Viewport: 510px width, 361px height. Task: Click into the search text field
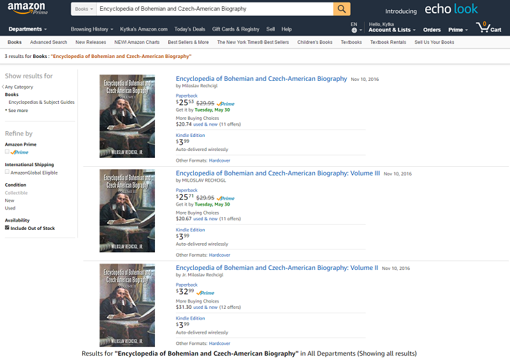(214, 10)
